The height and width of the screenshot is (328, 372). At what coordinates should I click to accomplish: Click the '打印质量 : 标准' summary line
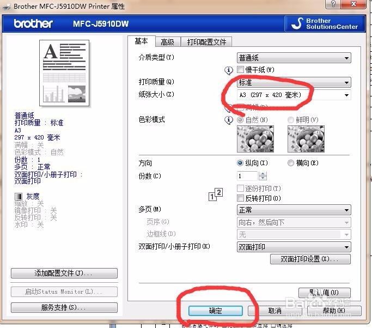[39, 123]
